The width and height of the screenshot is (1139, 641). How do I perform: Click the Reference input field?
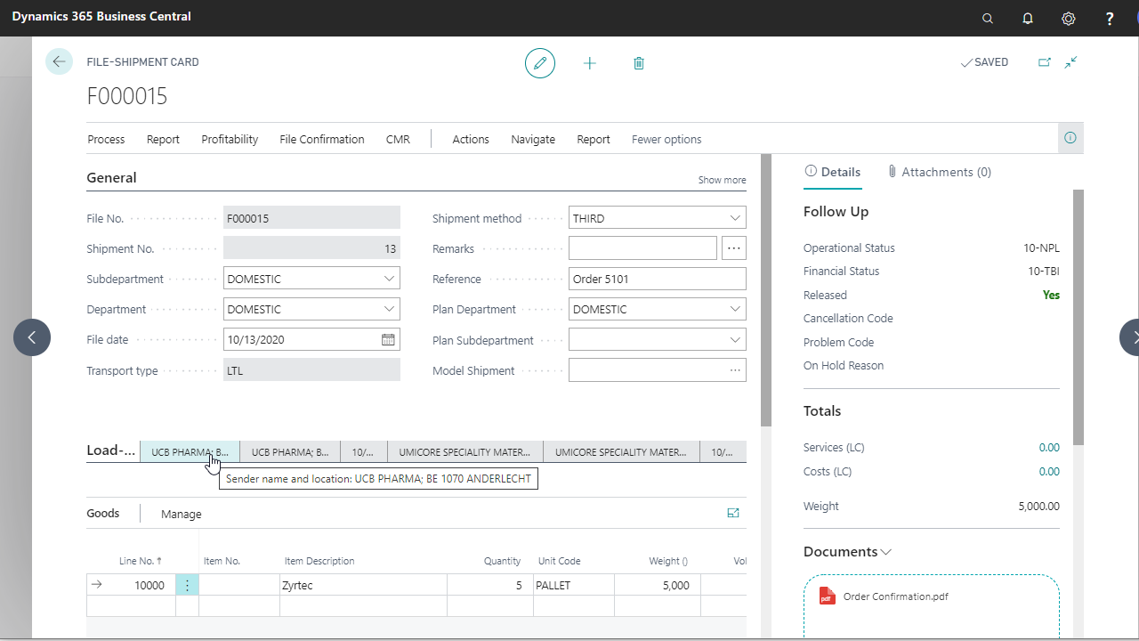(x=658, y=279)
